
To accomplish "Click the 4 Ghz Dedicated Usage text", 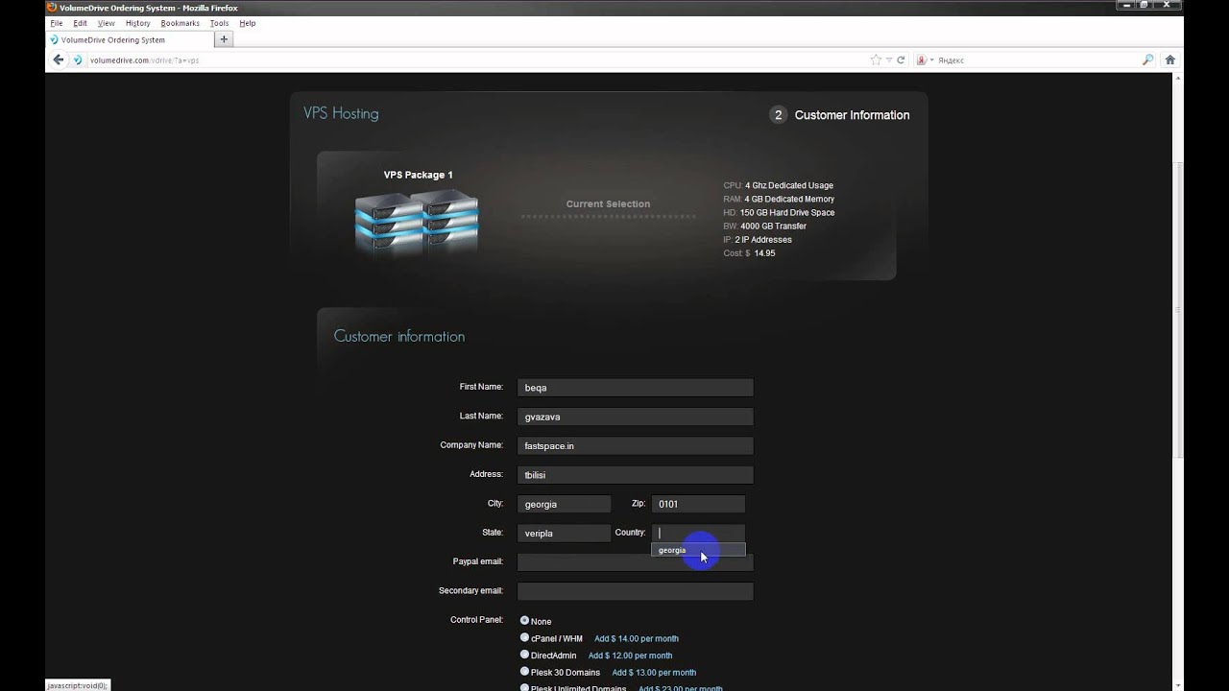I will click(x=789, y=185).
